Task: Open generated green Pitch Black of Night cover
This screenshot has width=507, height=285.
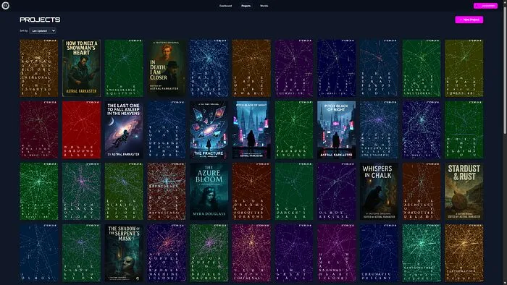Action: click(81, 192)
